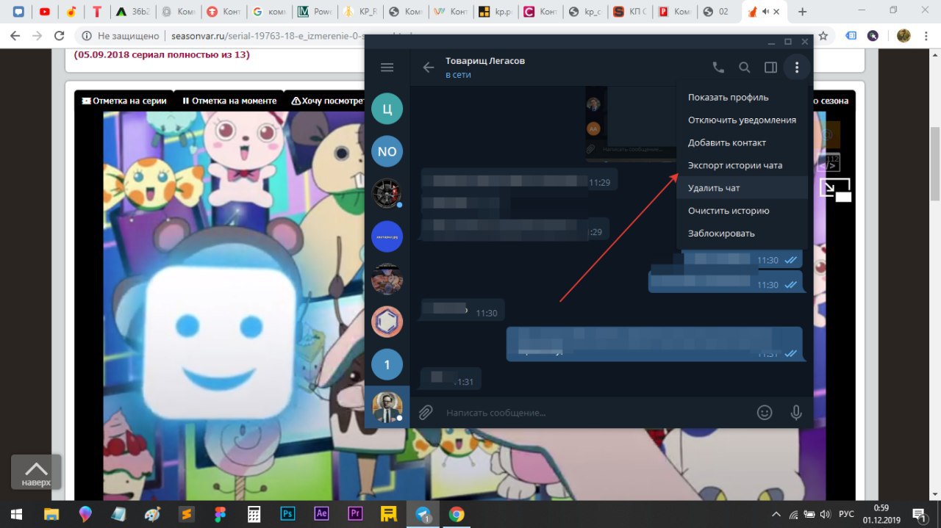This screenshot has height=528, width=941.
Task: Click Отметка на моменте on the video player
Action: pos(229,101)
